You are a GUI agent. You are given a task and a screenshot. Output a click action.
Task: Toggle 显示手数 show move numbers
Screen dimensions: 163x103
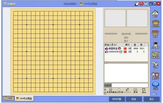pos(119,91)
